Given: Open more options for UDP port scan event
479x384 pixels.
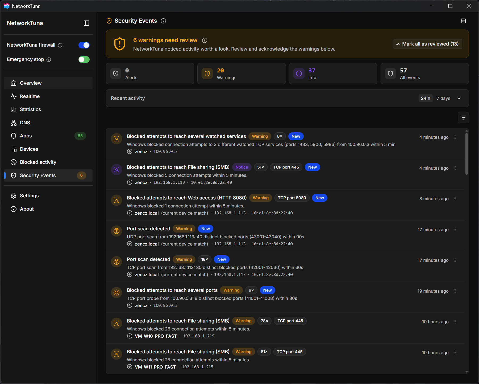Looking at the screenshot, I should 455,230.
